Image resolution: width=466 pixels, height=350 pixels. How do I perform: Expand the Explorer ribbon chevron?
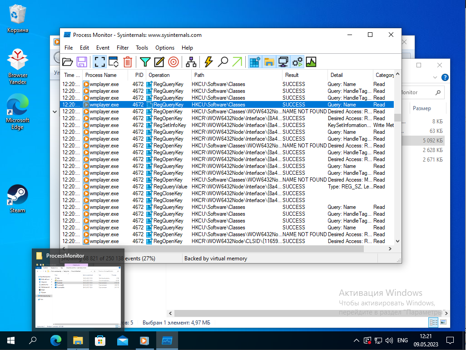pos(435,77)
